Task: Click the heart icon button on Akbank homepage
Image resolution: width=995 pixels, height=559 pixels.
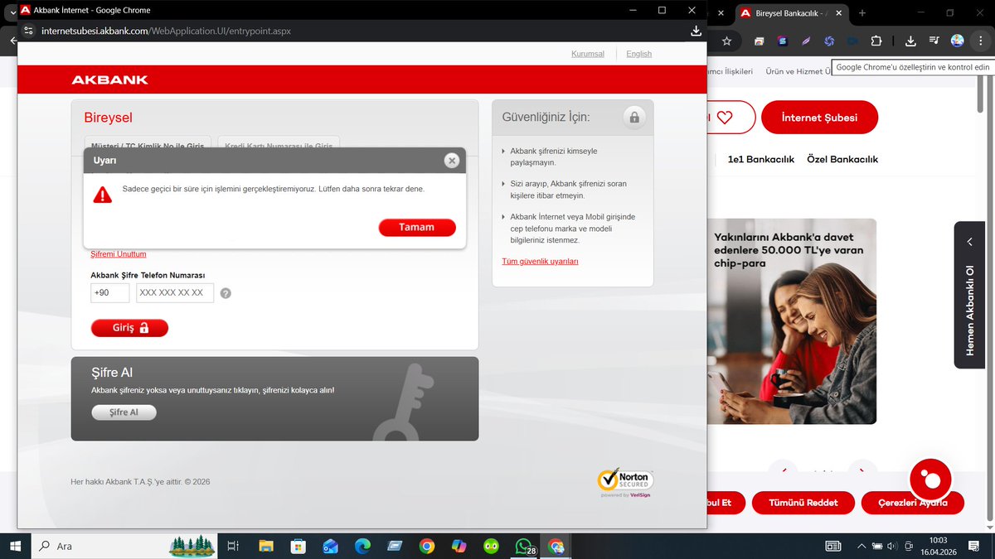Action: (x=726, y=118)
